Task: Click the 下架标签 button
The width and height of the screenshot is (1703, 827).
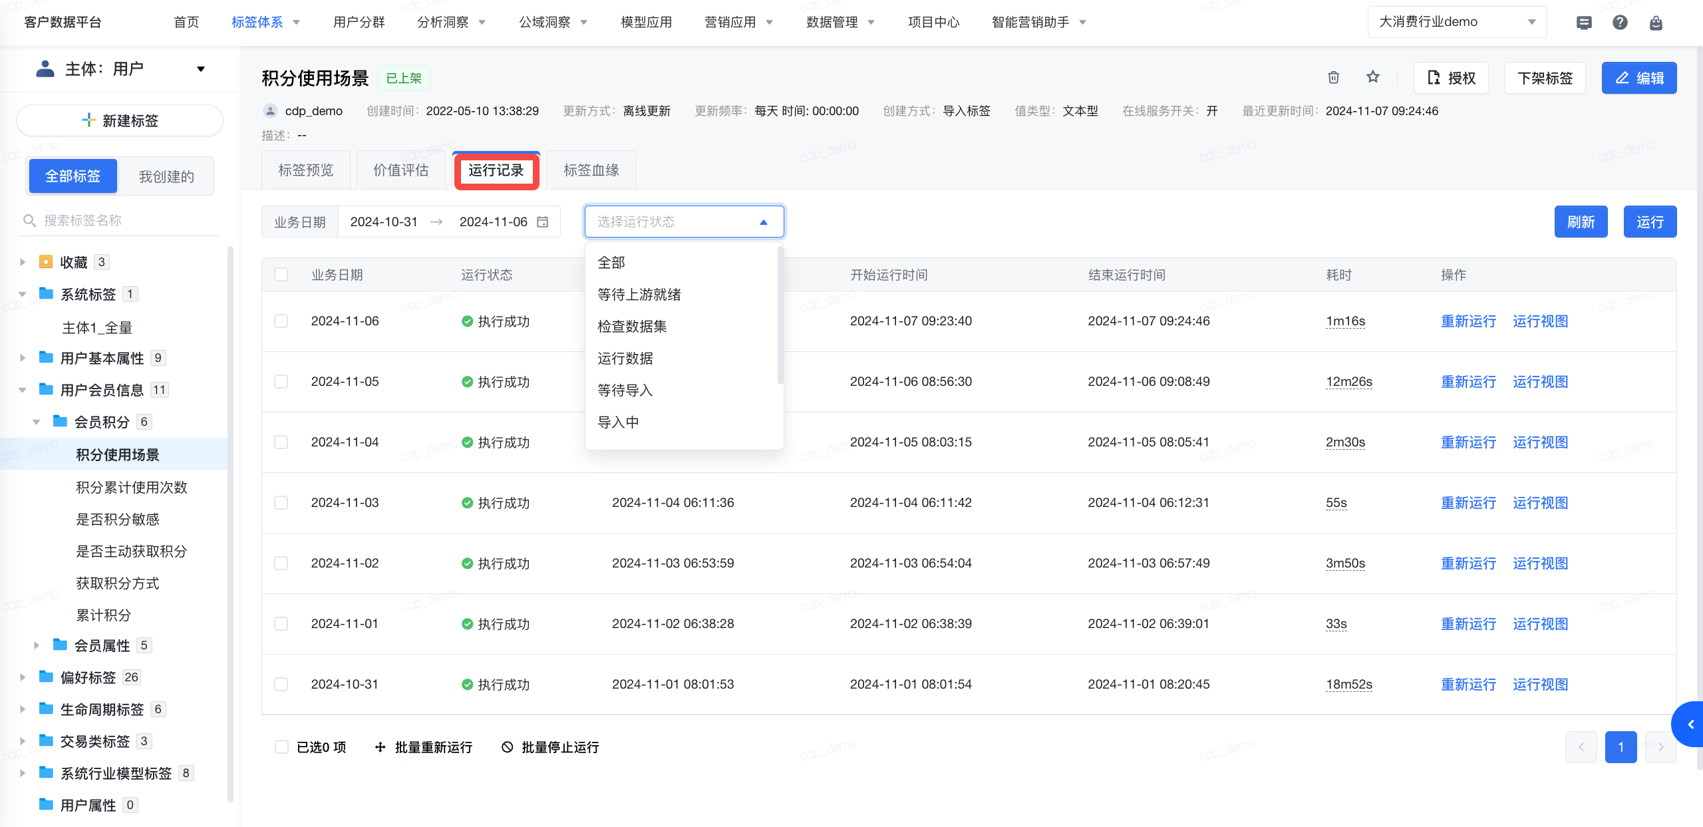Action: point(1545,78)
